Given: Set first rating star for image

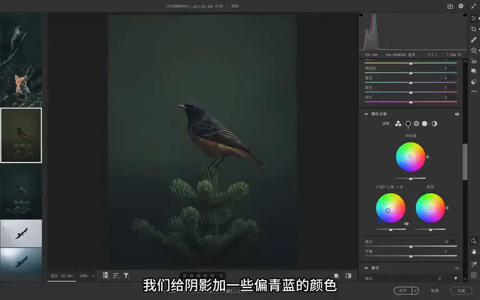Looking at the screenshot, I should 184,276.
